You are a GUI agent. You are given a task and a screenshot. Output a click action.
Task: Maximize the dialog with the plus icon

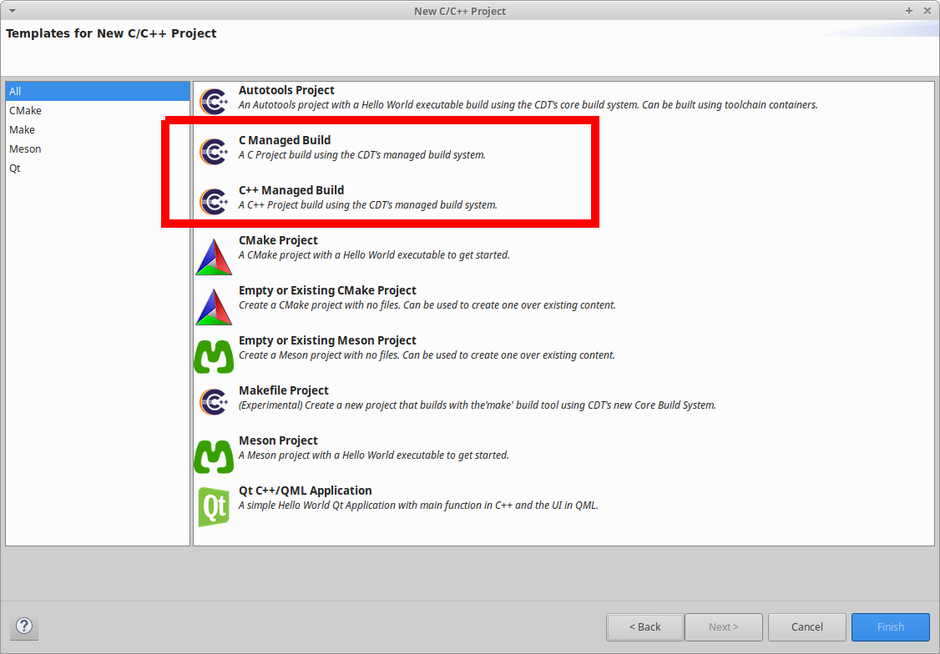[909, 11]
